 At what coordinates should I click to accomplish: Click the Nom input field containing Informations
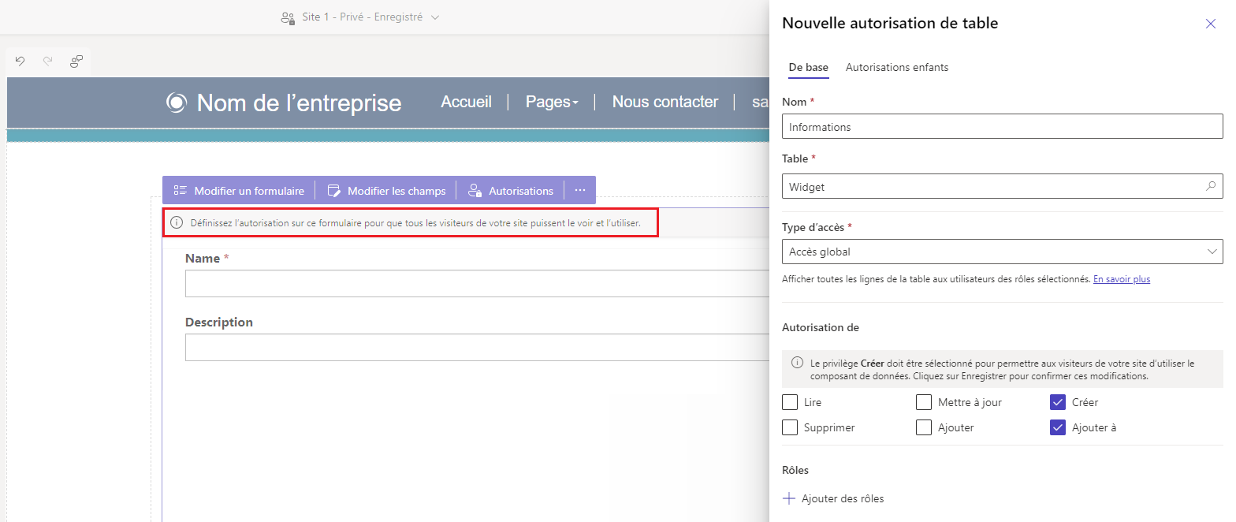point(1003,126)
